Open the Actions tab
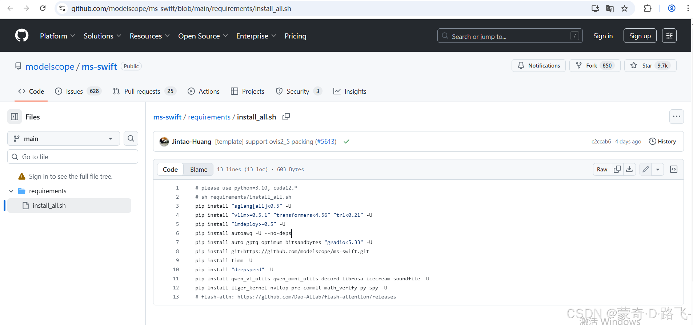The image size is (693, 325). (x=204, y=91)
